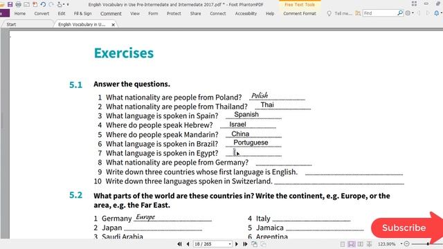443x249 pixels.
Task: Click the answer line next to Japan
Action: (163, 228)
